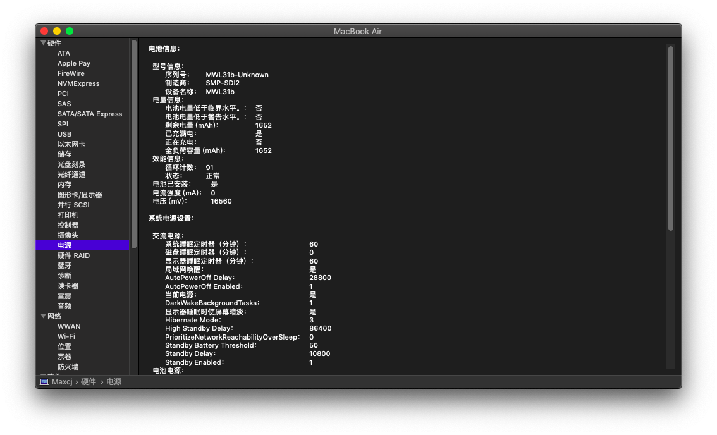This screenshot has height=435, width=717.
Task: Select 储存 in the sidebar
Action: click(64, 154)
